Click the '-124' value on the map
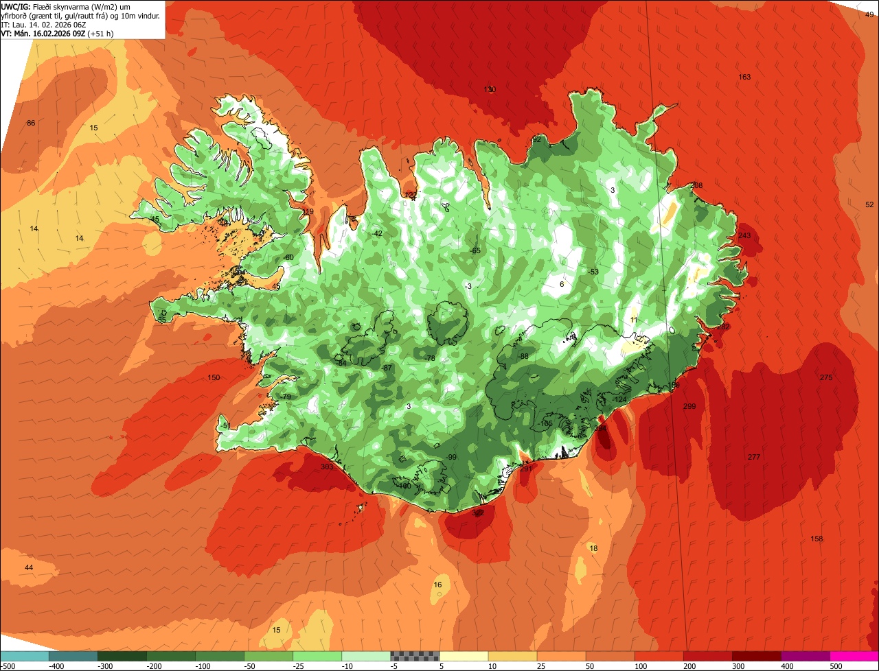This screenshot has width=879, height=671. [620, 399]
